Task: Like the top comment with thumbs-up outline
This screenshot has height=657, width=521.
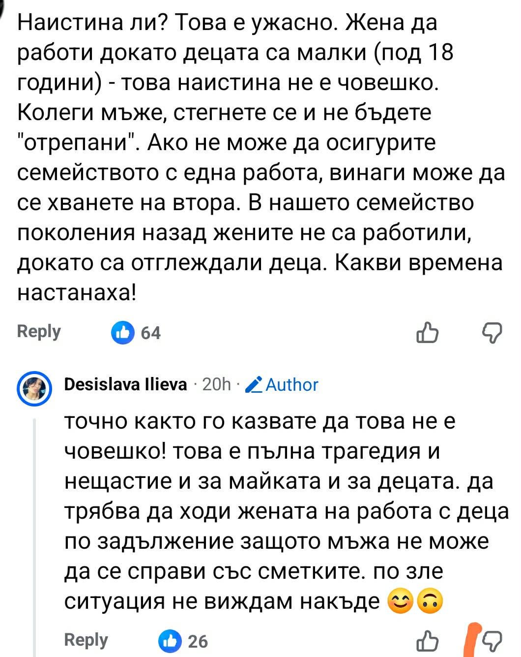Action: click(x=427, y=333)
